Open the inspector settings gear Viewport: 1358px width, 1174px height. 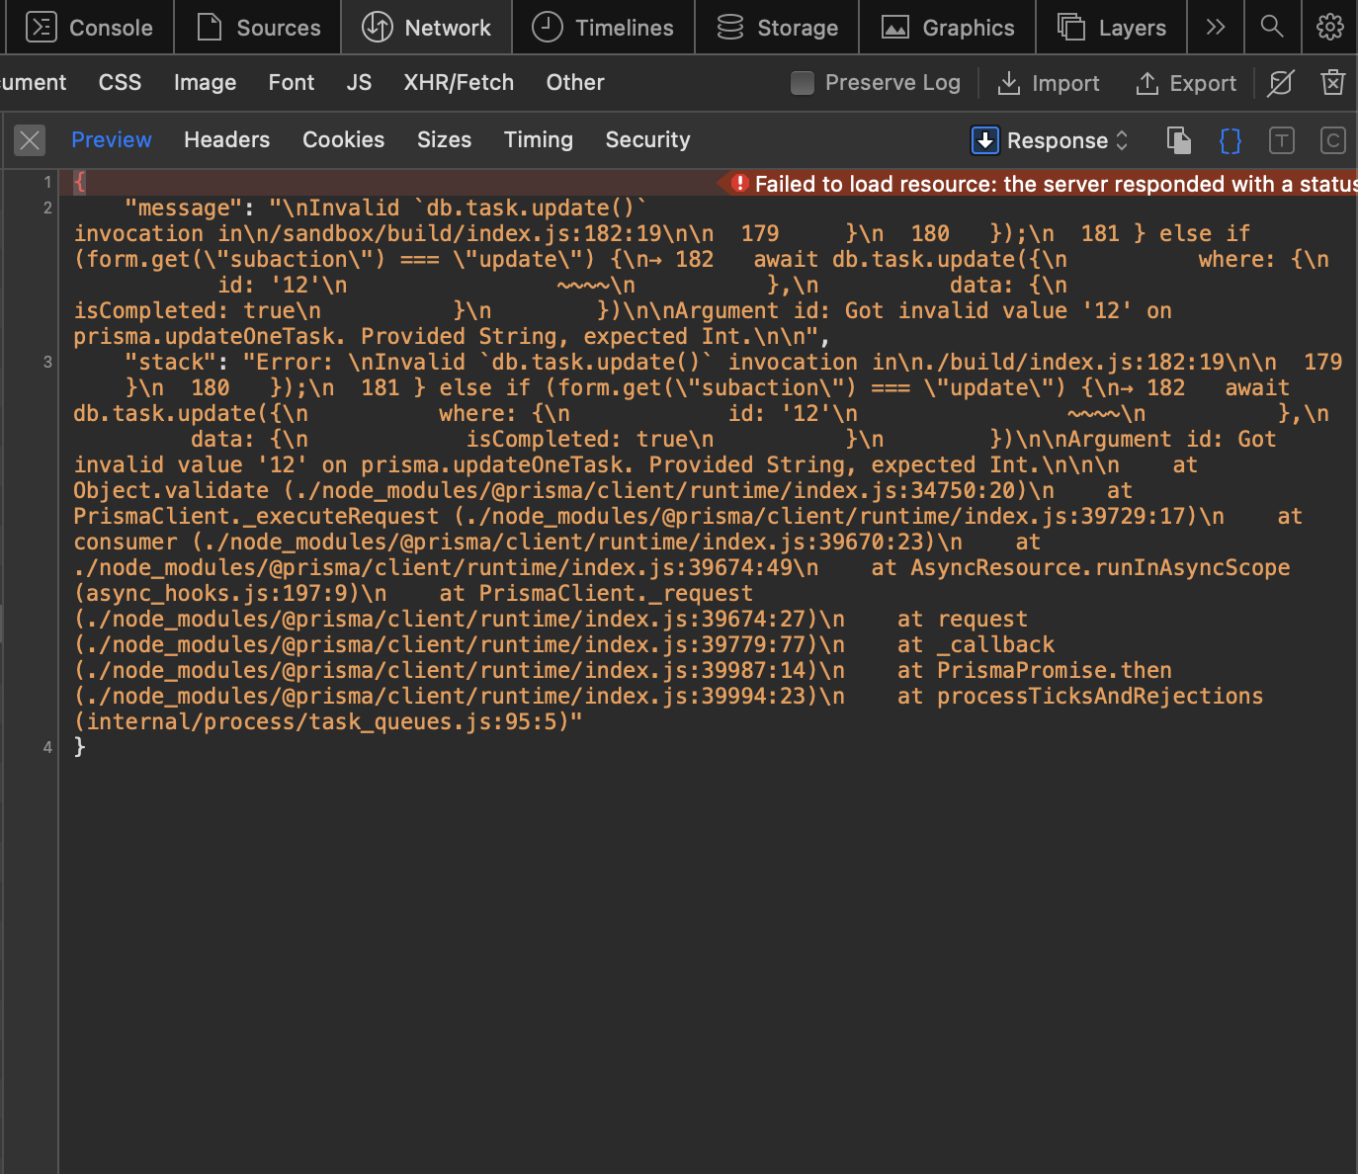coord(1329,27)
